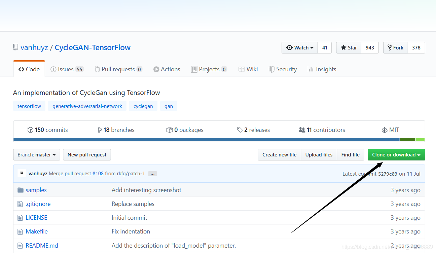This screenshot has width=436, height=253.
Task: Open the Branch: master dropdown
Action: coord(37,155)
